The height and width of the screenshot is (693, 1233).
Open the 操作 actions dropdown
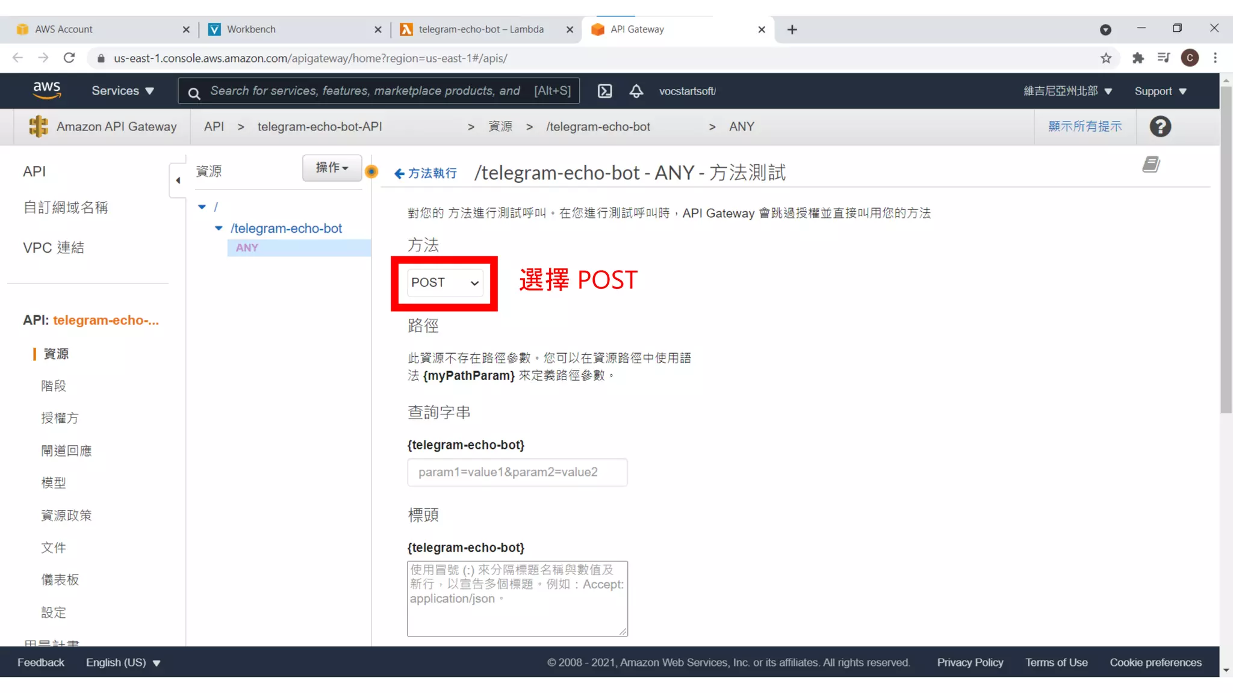332,167
